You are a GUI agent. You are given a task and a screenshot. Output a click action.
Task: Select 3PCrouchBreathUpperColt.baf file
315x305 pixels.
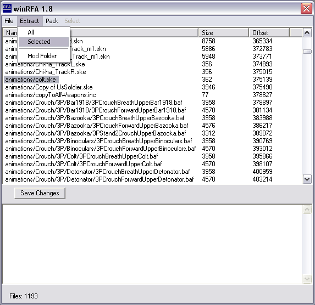pyautogui.click(x=81, y=156)
